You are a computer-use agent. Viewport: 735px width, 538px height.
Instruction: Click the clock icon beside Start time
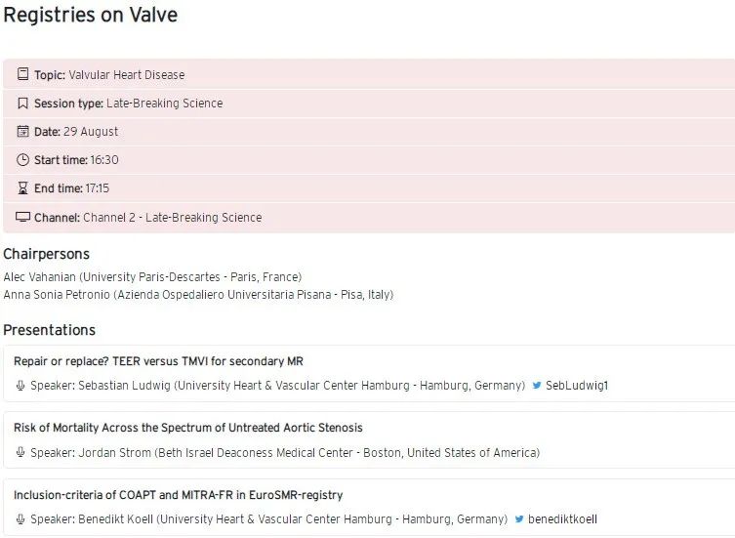22,160
